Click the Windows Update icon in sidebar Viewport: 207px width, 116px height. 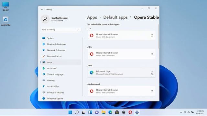(x=44, y=98)
